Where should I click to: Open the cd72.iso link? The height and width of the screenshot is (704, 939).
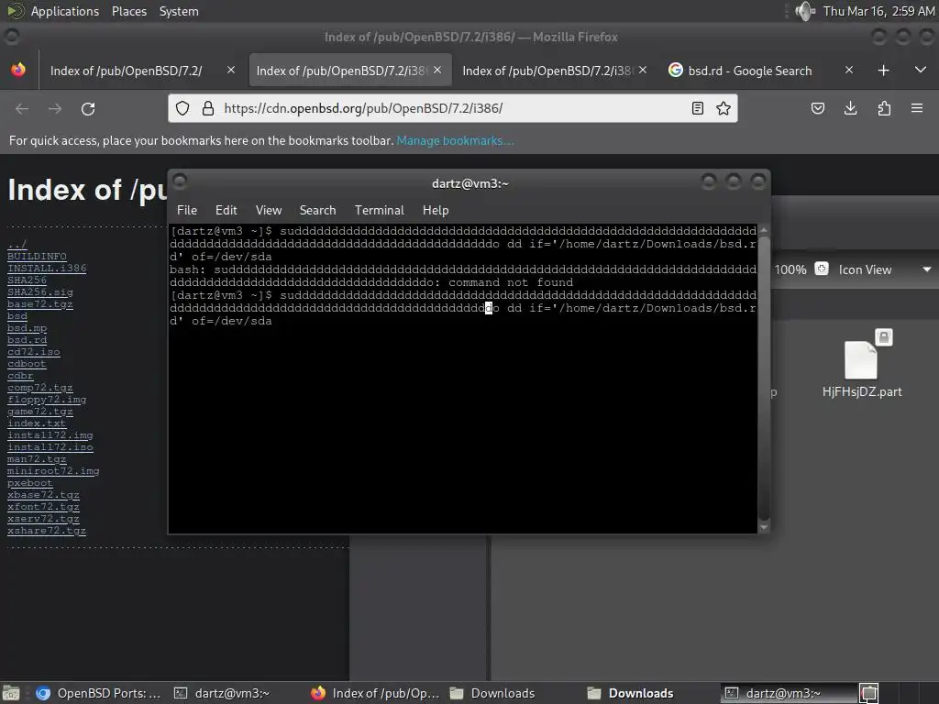(x=34, y=352)
